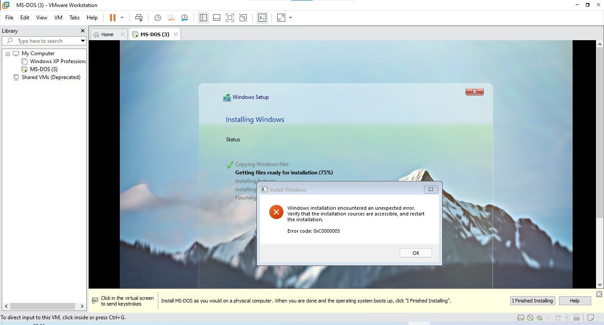Click the Error code 0xC0000005 text
Image resolution: width=604 pixels, height=325 pixels.
pyautogui.click(x=313, y=231)
